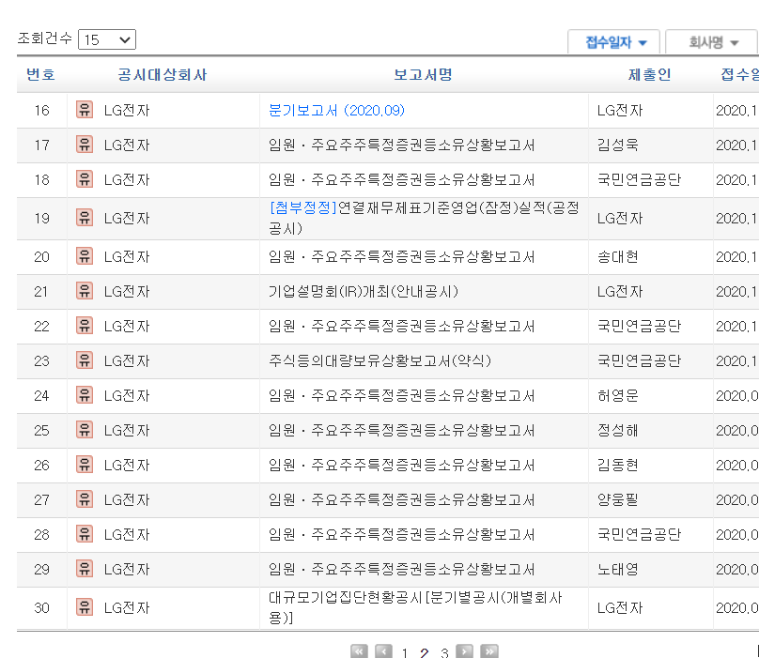Open row 22 국민연금공단 임원ㆍ주요주주 report

402,327
